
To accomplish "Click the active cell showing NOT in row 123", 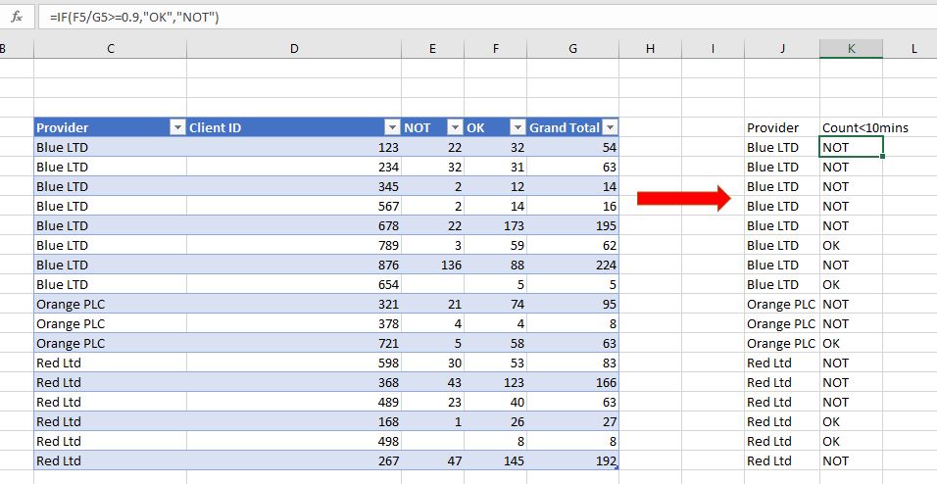I will (851, 147).
